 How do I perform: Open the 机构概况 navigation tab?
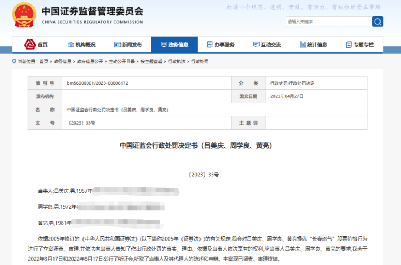coord(82,45)
